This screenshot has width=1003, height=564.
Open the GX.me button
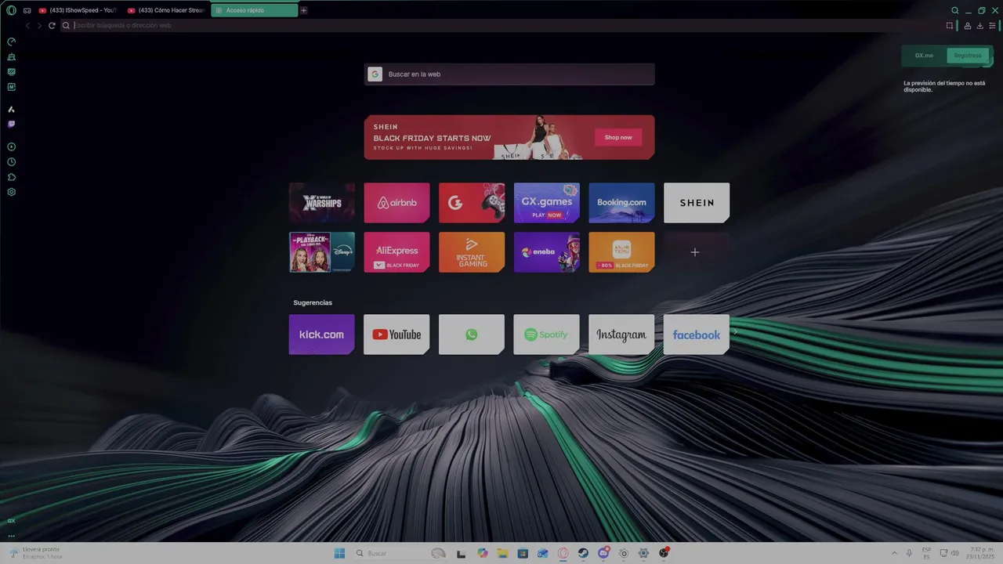(925, 56)
